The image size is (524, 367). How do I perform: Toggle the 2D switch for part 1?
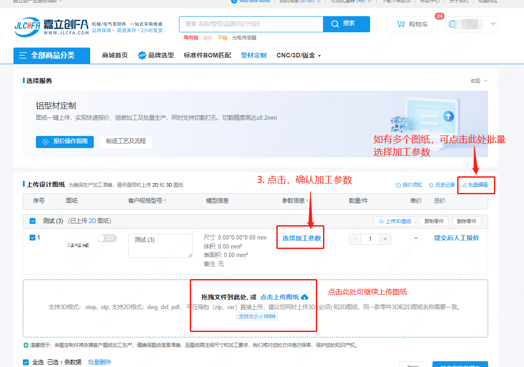(107, 238)
